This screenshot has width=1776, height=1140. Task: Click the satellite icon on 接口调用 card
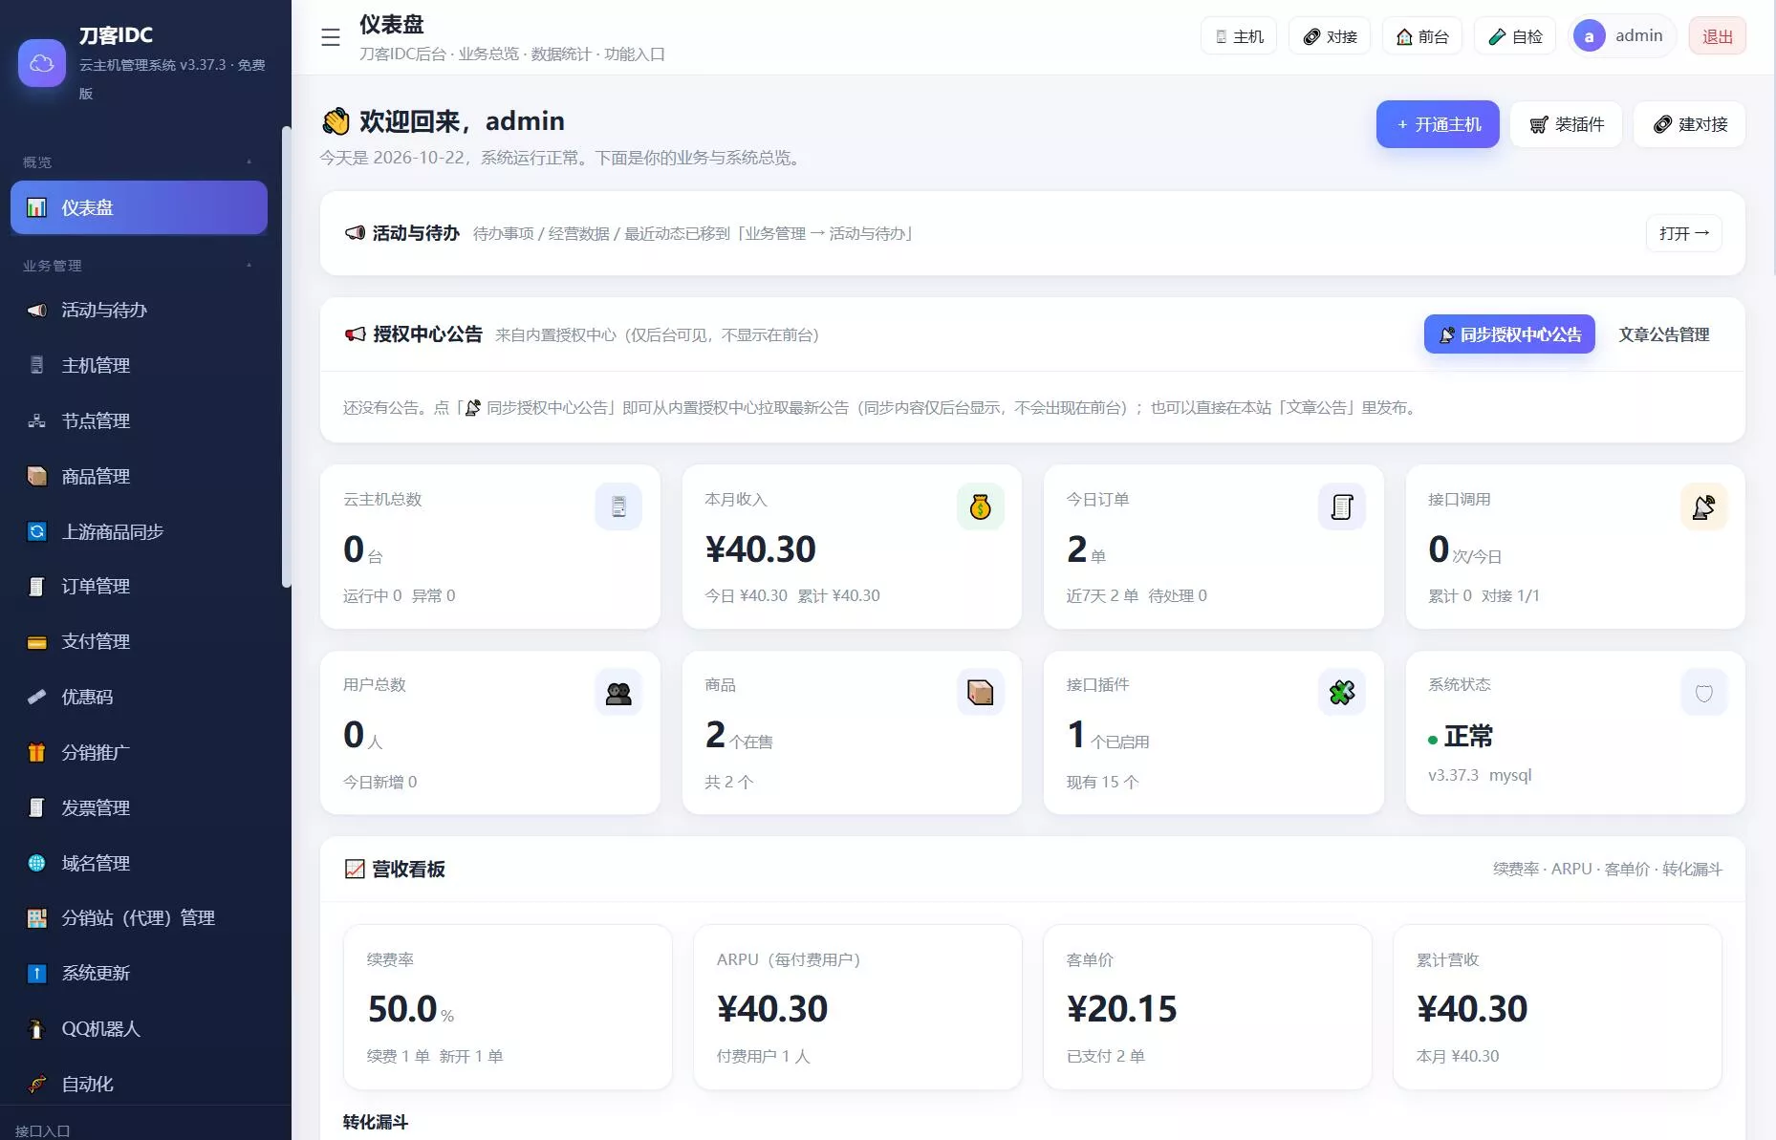[x=1703, y=506]
